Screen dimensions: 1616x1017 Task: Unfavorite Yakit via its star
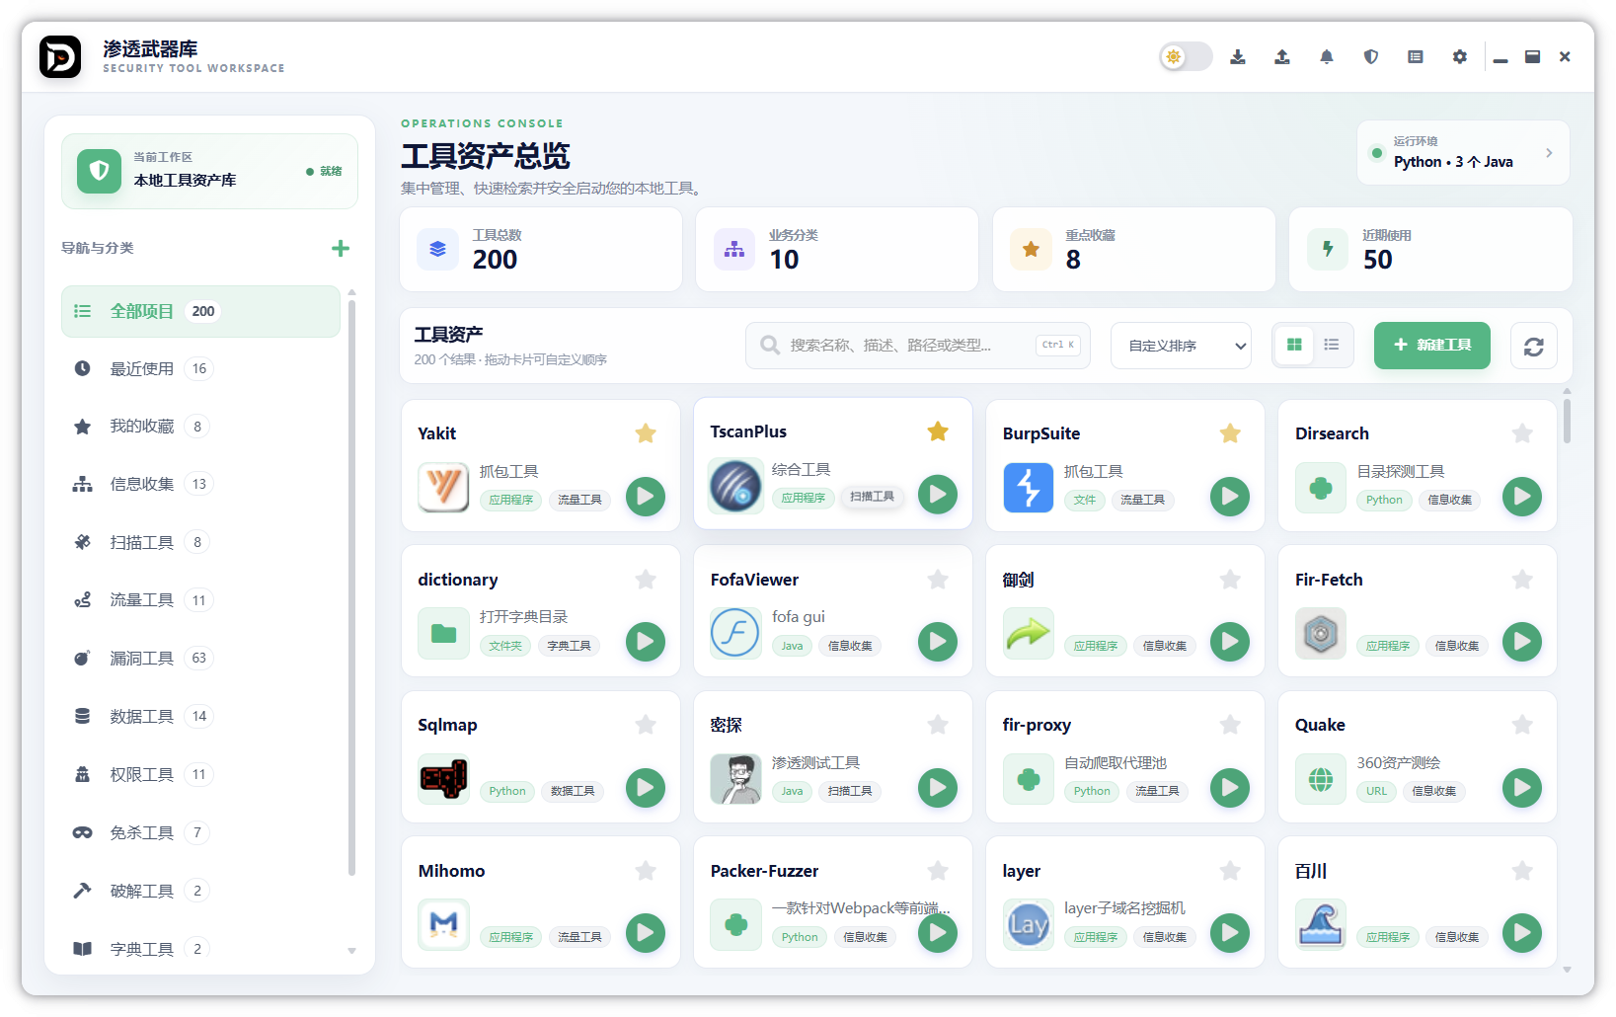click(x=646, y=433)
